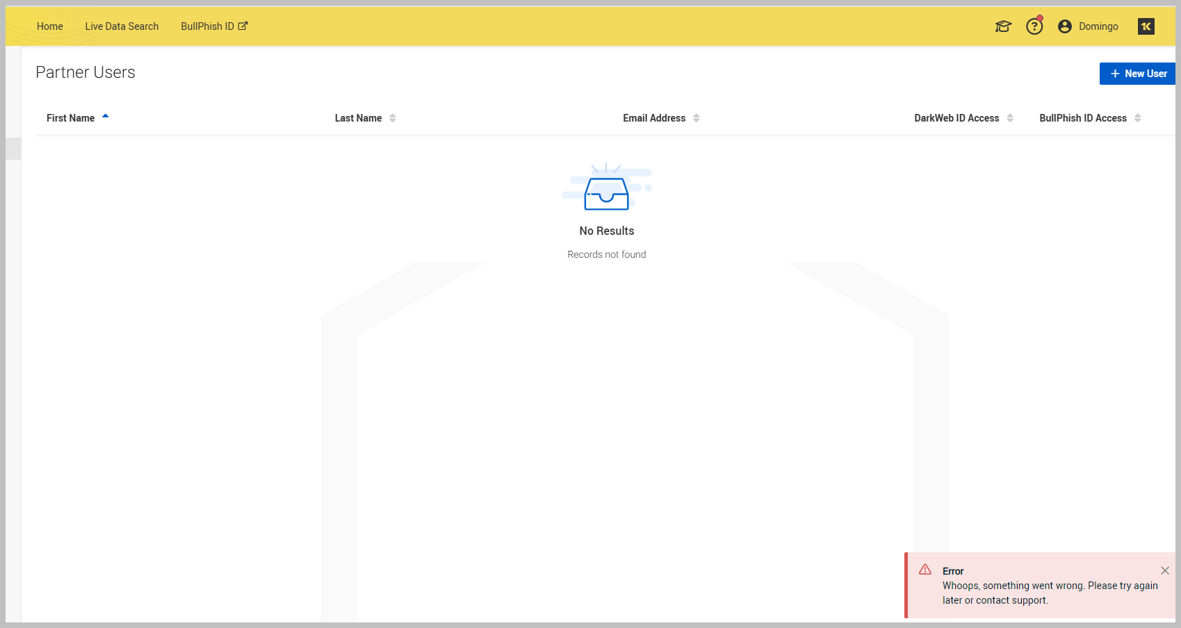Toggle sort arrows beside Email Address

(x=697, y=118)
